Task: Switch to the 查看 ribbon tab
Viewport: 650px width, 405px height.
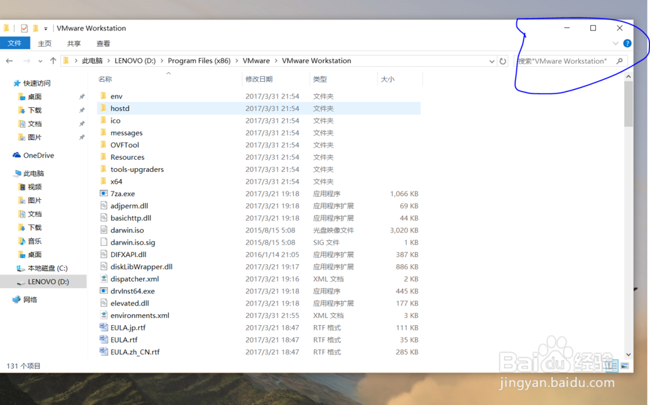Action: [103, 43]
